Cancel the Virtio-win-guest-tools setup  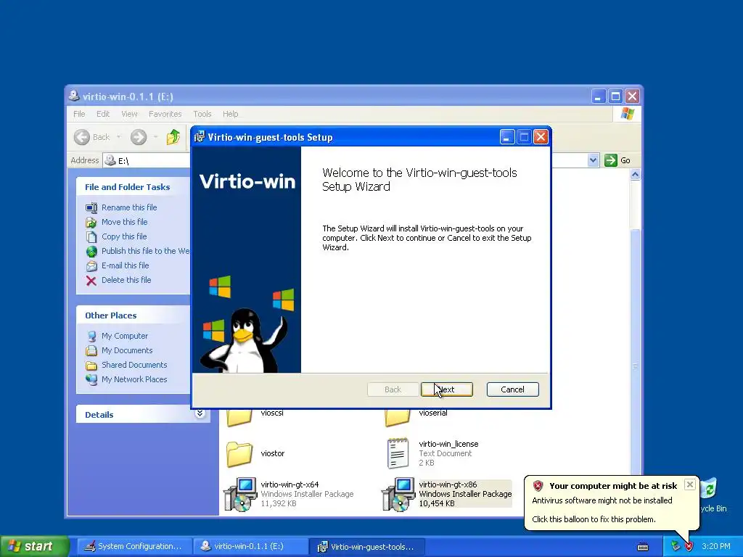[512, 389]
